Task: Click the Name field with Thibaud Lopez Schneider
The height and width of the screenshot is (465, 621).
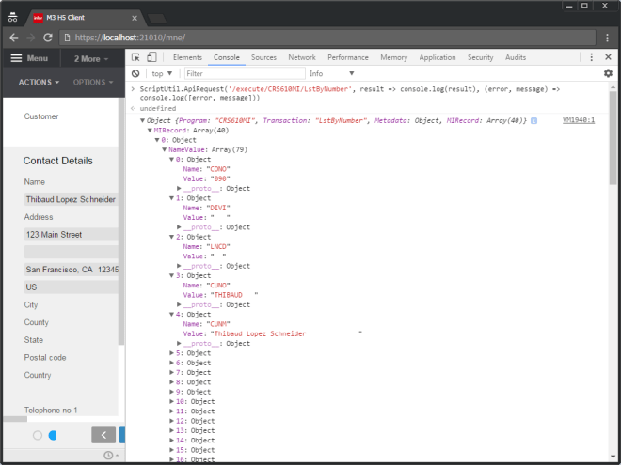Action: pos(71,199)
